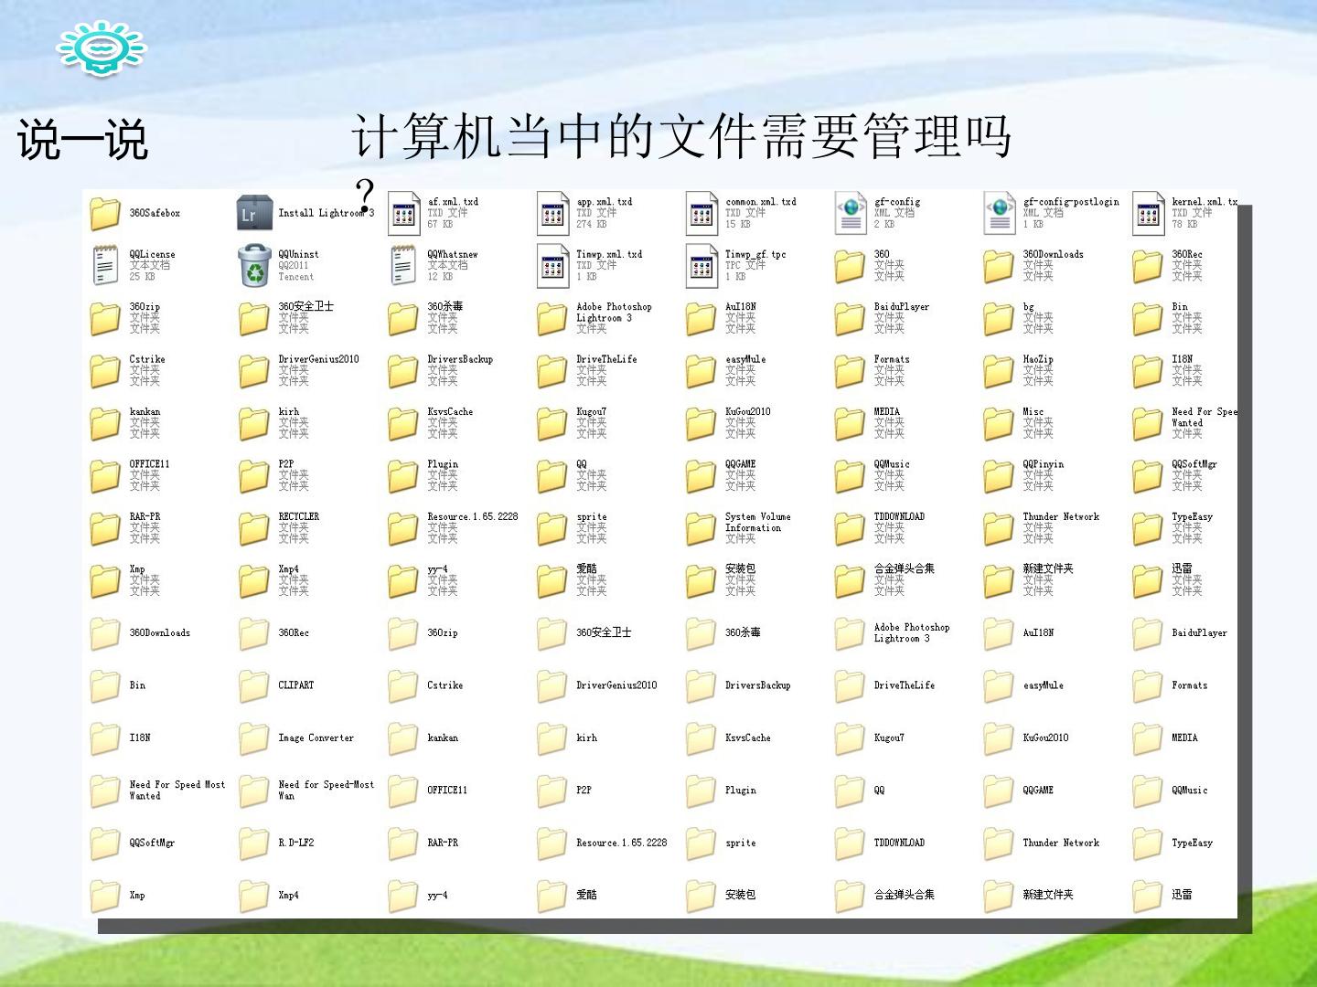
Task: Open the R.D-LF2 folder icon
Action: coord(254,843)
